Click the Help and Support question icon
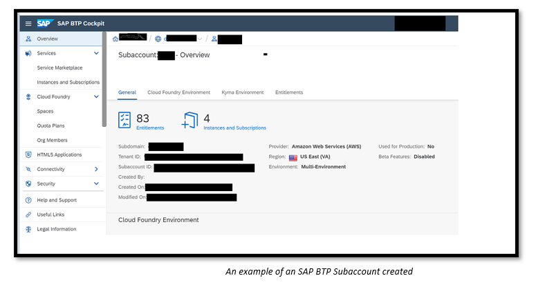This screenshot has height=287, width=536. pos(28,200)
